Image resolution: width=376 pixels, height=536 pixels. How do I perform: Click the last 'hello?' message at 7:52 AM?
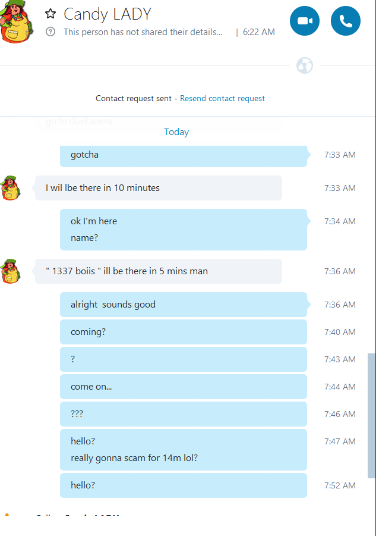184,485
